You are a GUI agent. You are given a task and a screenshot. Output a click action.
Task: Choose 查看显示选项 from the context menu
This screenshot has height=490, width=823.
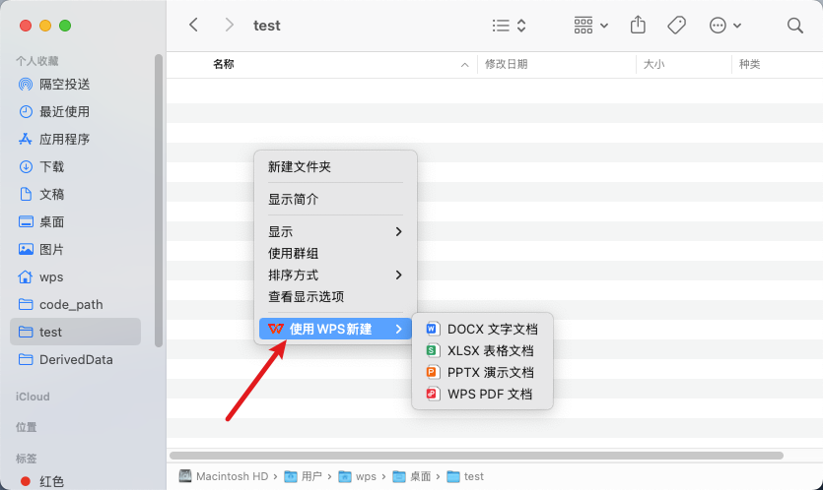coord(335,296)
